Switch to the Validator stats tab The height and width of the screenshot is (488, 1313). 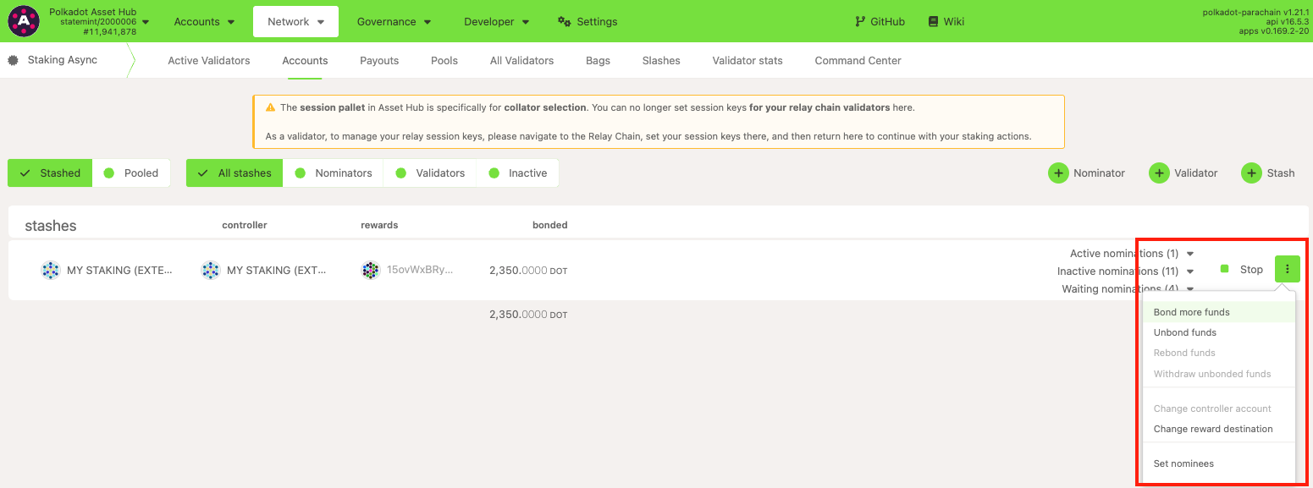748,60
